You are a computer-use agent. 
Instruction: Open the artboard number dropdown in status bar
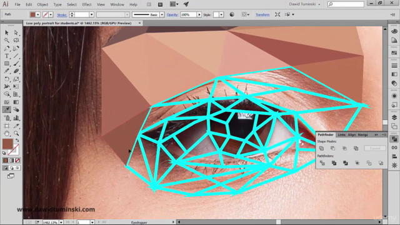[x=92, y=222]
